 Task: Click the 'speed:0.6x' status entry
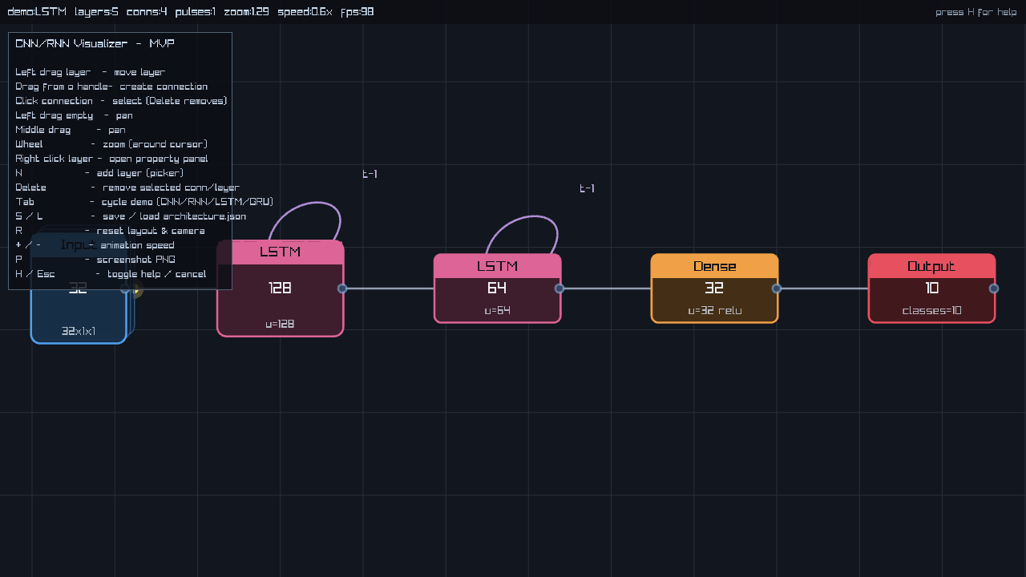coord(305,12)
